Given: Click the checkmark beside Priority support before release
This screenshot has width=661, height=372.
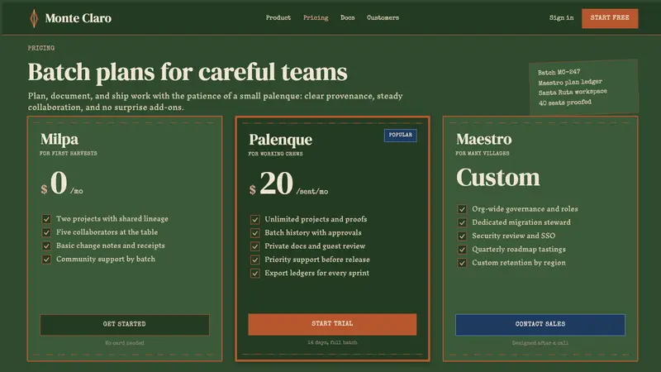Looking at the screenshot, I should (254, 260).
